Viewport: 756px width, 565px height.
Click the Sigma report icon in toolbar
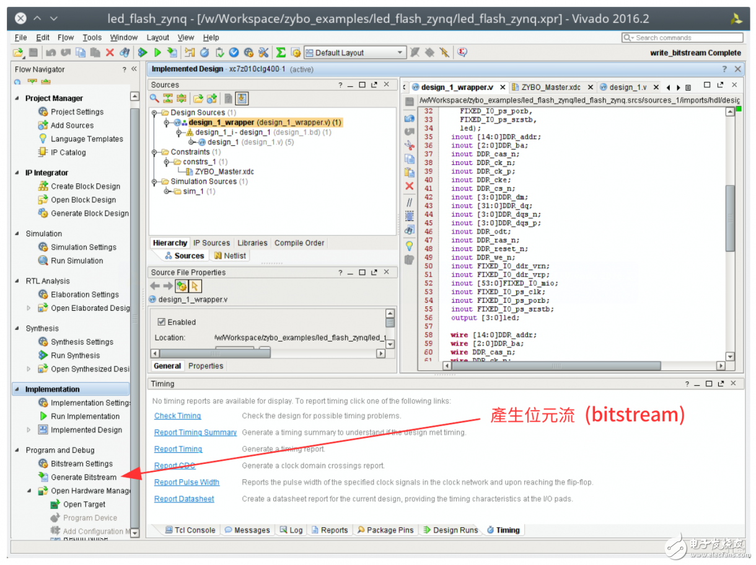[x=281, y=53]
